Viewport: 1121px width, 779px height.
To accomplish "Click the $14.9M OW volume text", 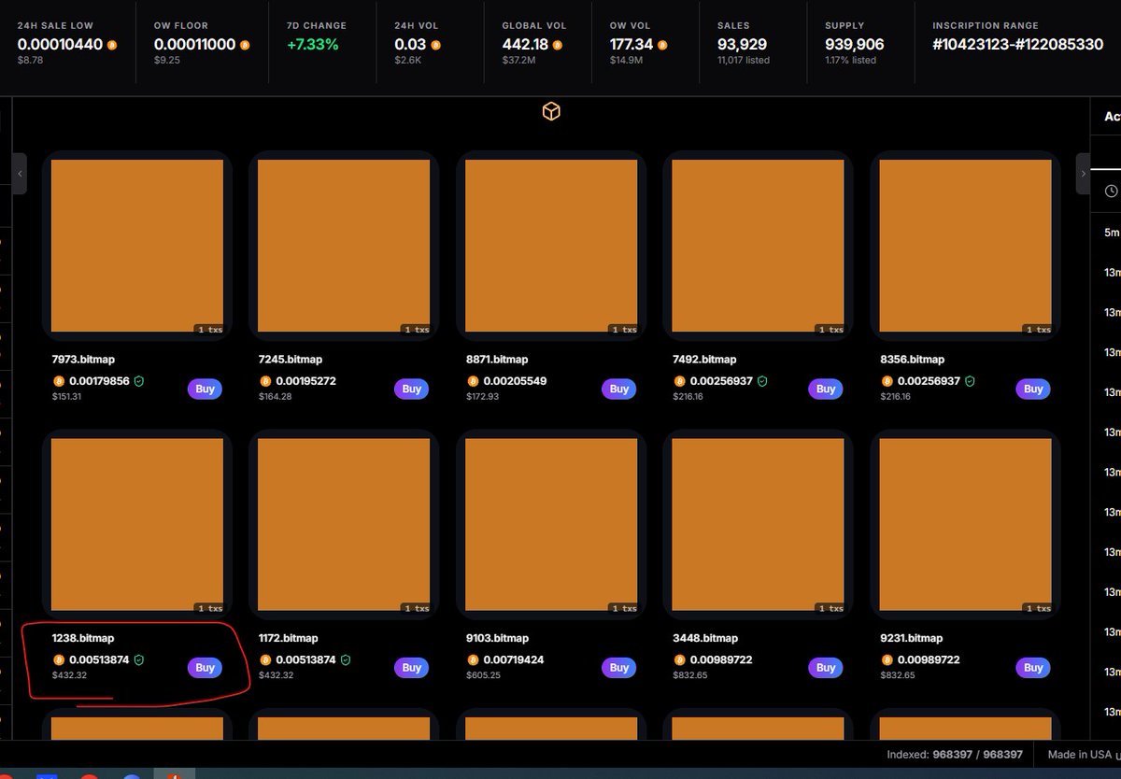I will coord(624,61).
